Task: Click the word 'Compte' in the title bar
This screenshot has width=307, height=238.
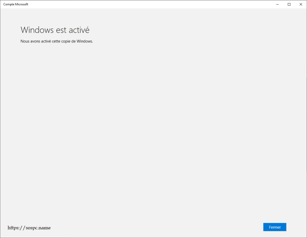Action: [x=8, y=4]
